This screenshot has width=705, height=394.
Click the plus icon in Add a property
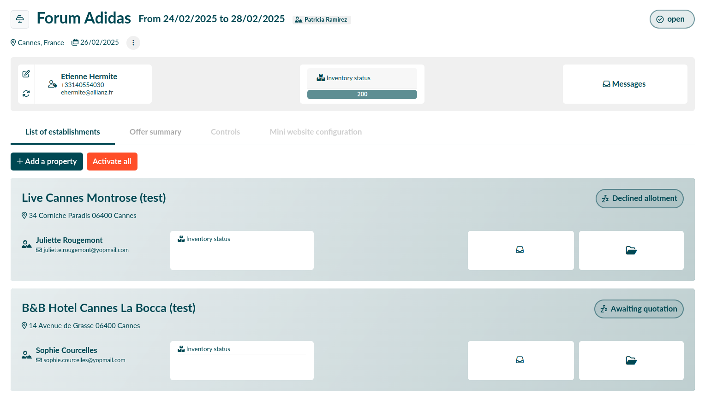click(x=20, y=161)
